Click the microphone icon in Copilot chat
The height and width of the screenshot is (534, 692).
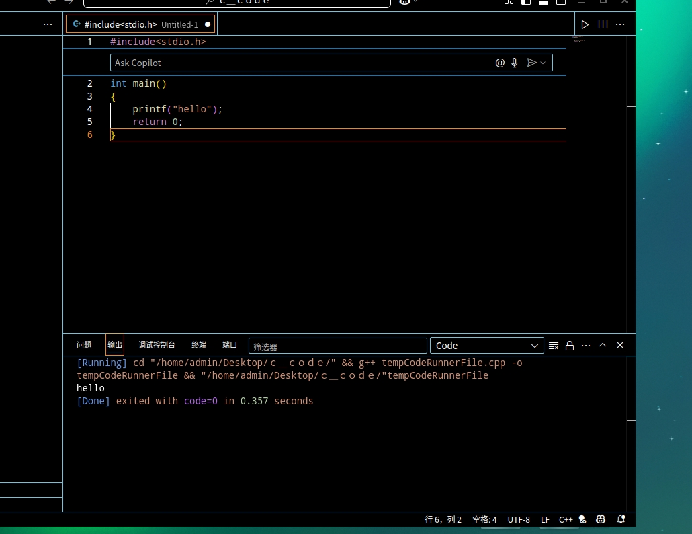tap(514, 63)
